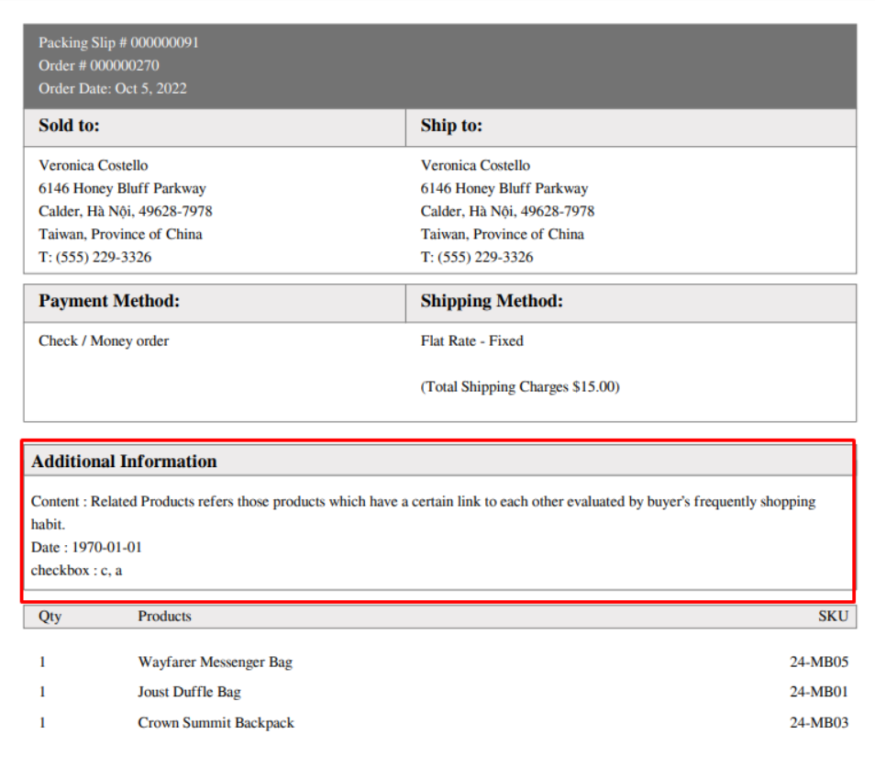
Task: Select the Flat Rate - Fixed text
Action: [471, 340]
